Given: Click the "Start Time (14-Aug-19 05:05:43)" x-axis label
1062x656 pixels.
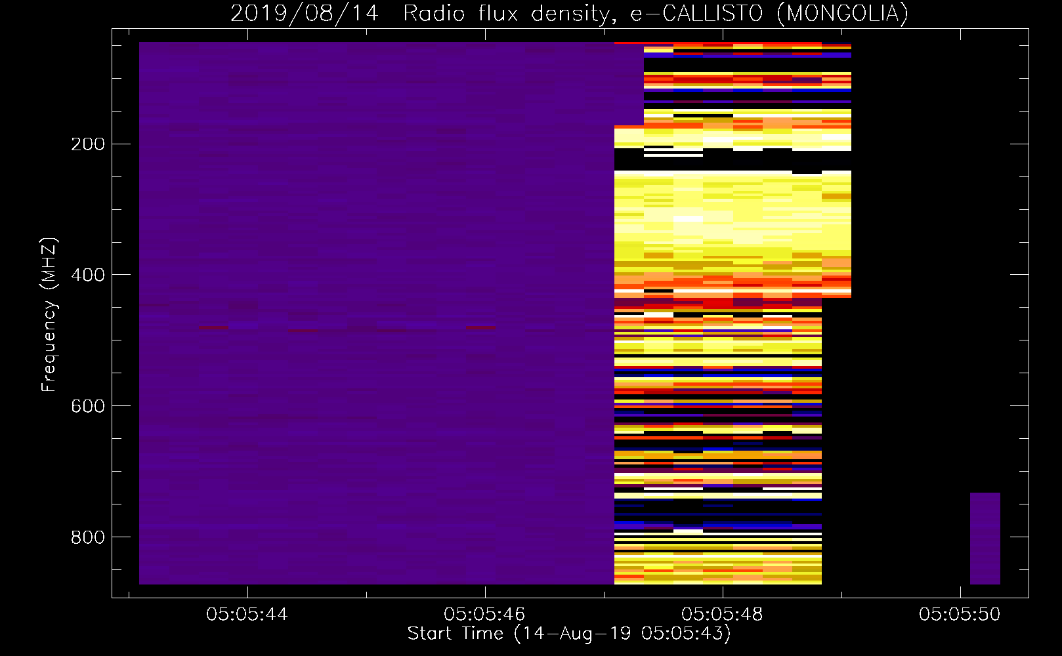Looking at the screenshot, I should 569,634.
